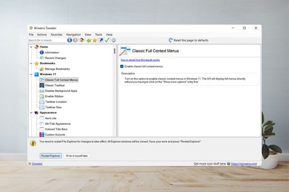
Task: Select the Enable Ribbon label
Action: pos(54,96)
